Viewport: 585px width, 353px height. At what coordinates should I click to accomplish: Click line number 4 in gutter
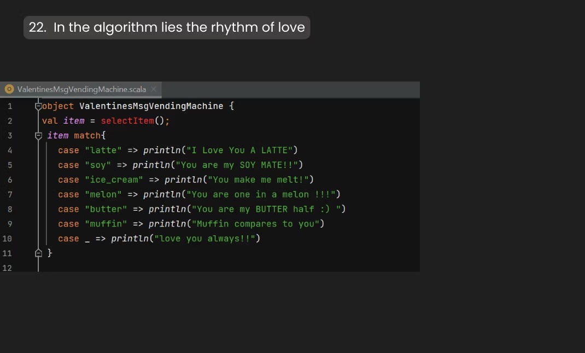(x=10, y=151)
